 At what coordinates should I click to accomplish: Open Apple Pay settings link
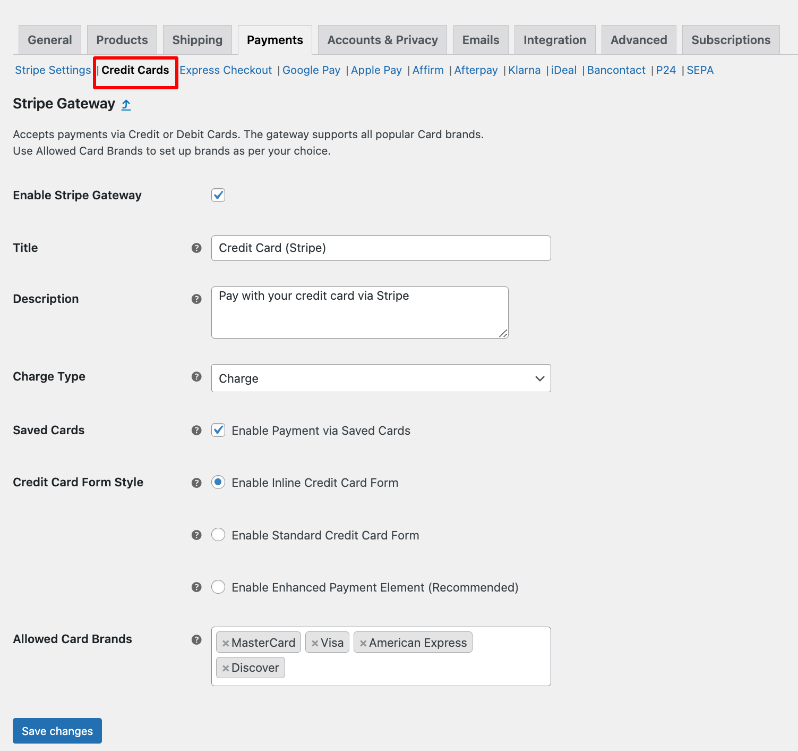coord(376,70)
